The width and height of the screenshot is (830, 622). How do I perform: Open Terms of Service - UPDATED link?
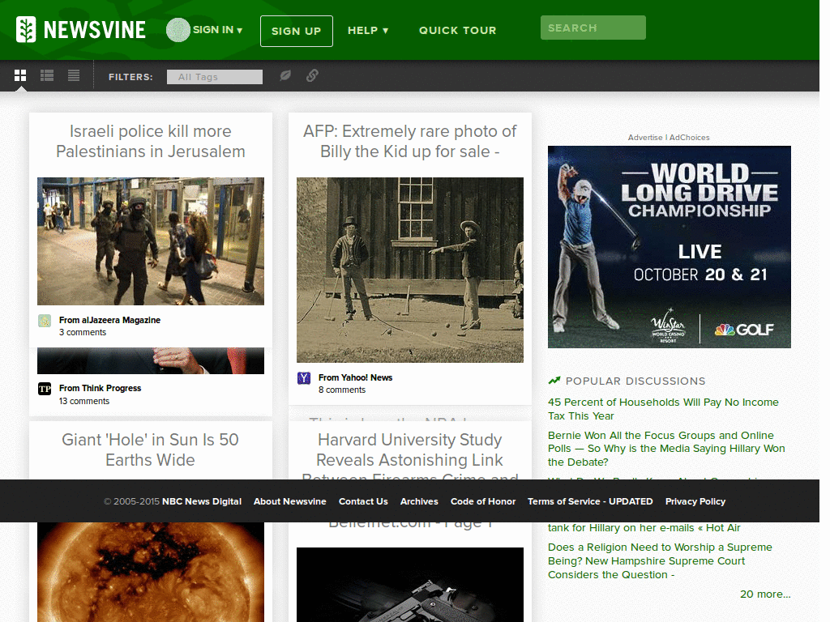(590, 501)
